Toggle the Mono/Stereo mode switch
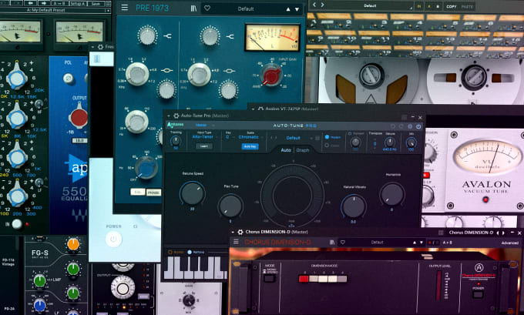The height and width of the screenshot is (315, 524). coord(270,277)
